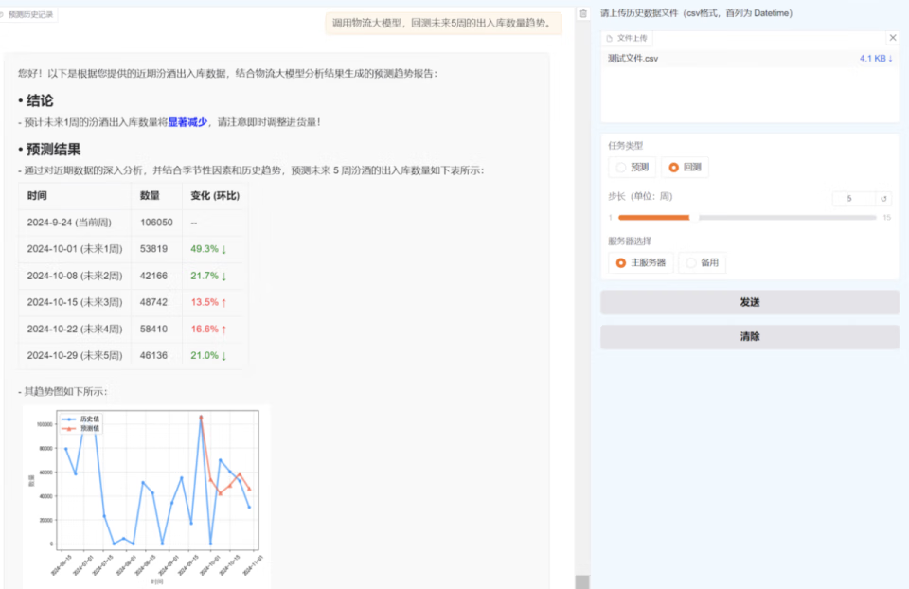Click the 任务类型 label

point(626,146)
